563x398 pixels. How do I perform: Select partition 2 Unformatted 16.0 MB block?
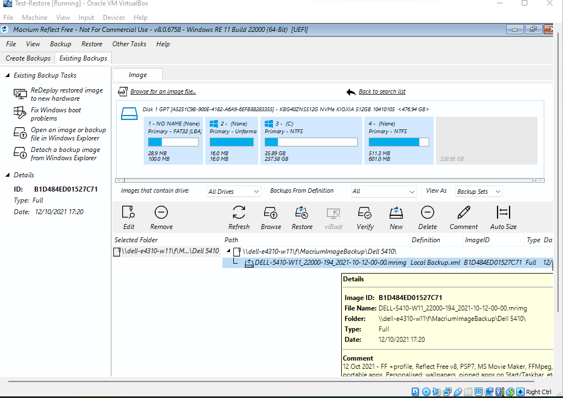pyautogui.click(x=232, y=140)
